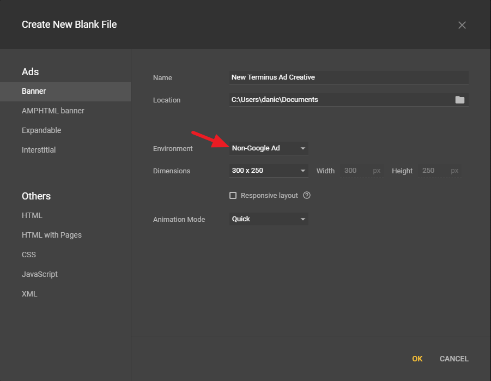Open Responsive layout help question mark
The width and height of the screenshot is (491, 381).
[x=307, y=195]
